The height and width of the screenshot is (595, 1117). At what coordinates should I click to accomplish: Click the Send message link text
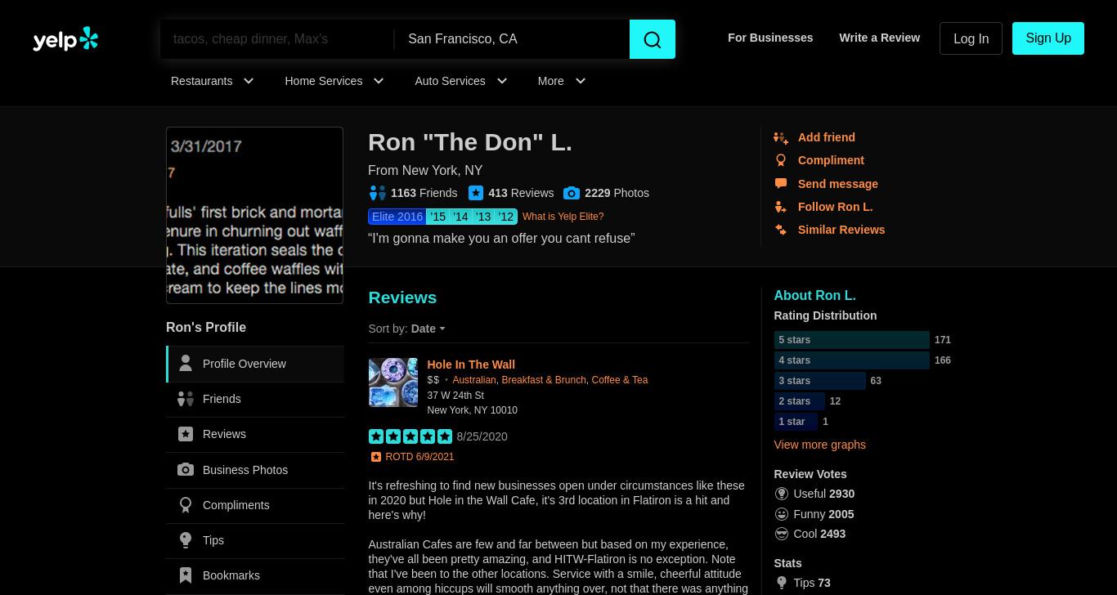(x=838, y=184)
